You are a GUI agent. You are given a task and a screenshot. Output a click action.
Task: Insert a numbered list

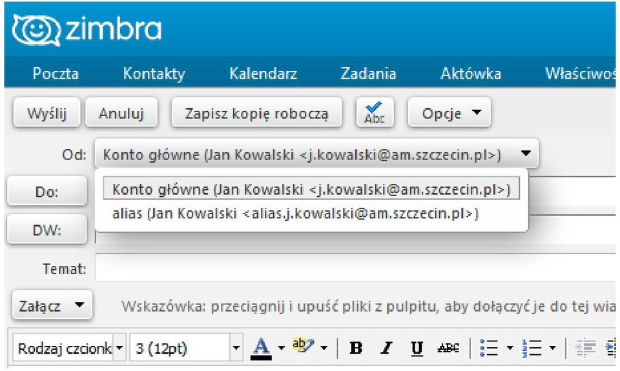coord(532,348)
